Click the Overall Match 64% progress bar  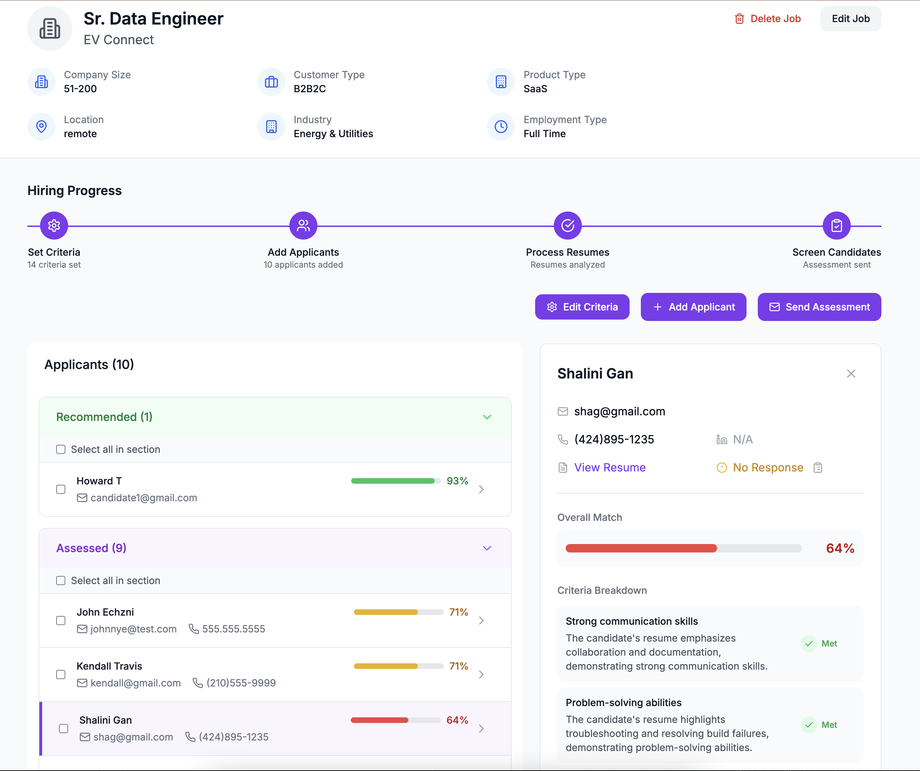click(x=683, y=548)
